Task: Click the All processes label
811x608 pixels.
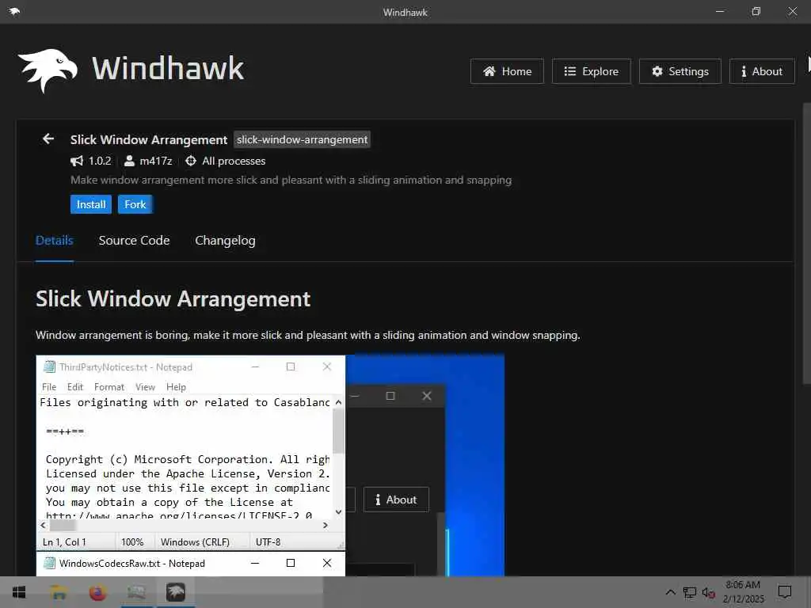Action: (234, 161)
